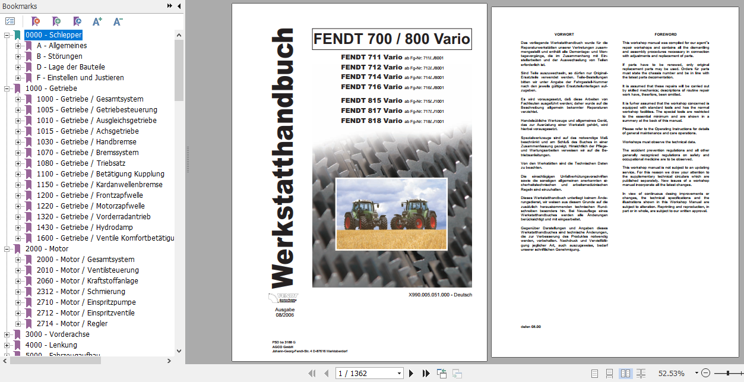
Task: Expand all bookmarks double-arrow icon
Action: 170,6
